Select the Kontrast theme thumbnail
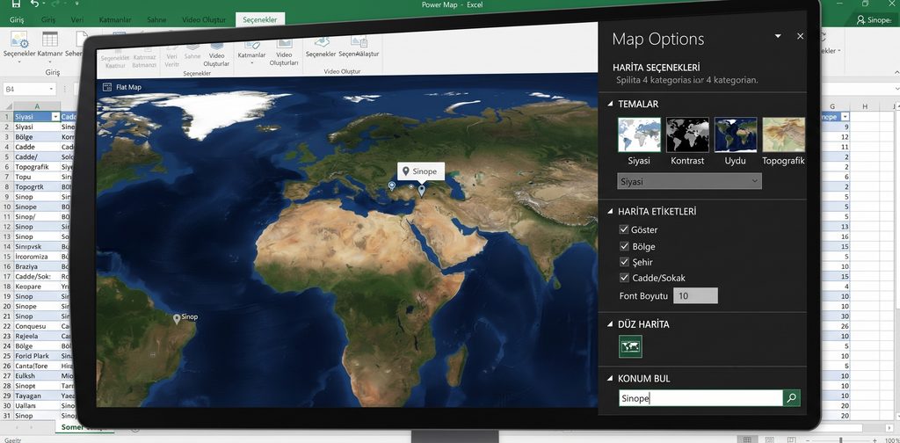This screenshot has height=443, width=900. (x=687, y=134)
